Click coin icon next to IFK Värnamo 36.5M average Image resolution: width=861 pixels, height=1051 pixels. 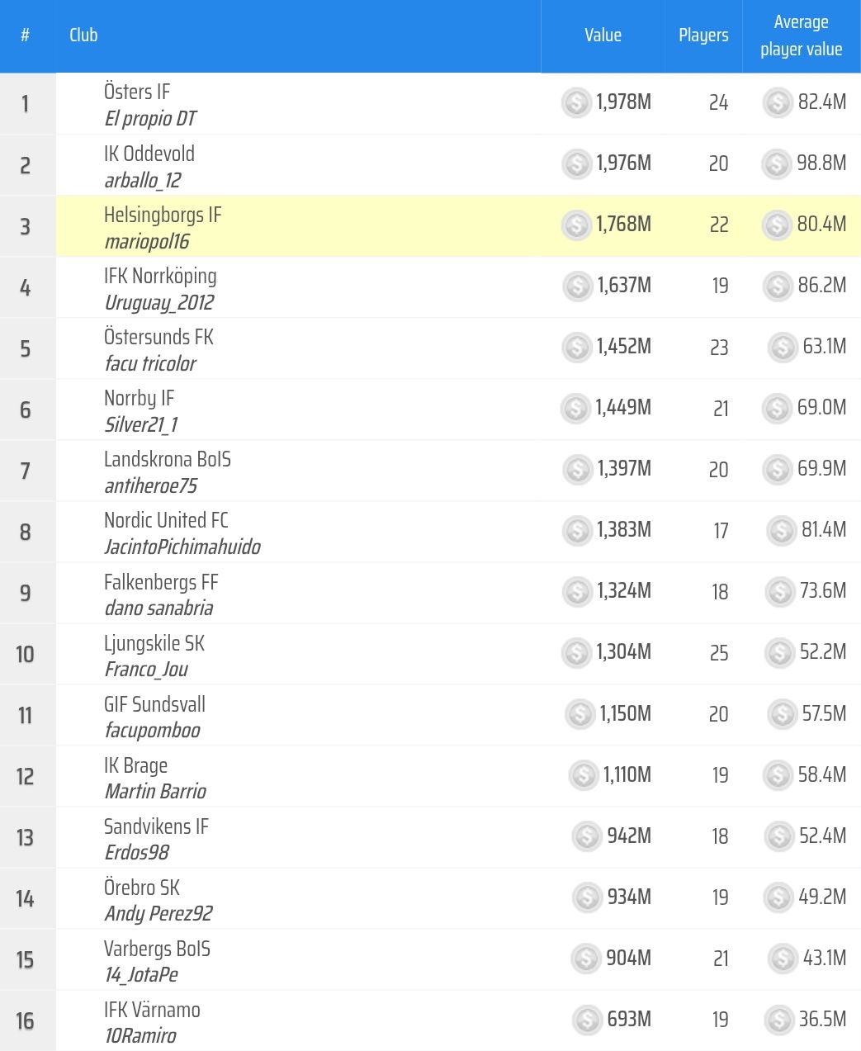click(778, 1020)
